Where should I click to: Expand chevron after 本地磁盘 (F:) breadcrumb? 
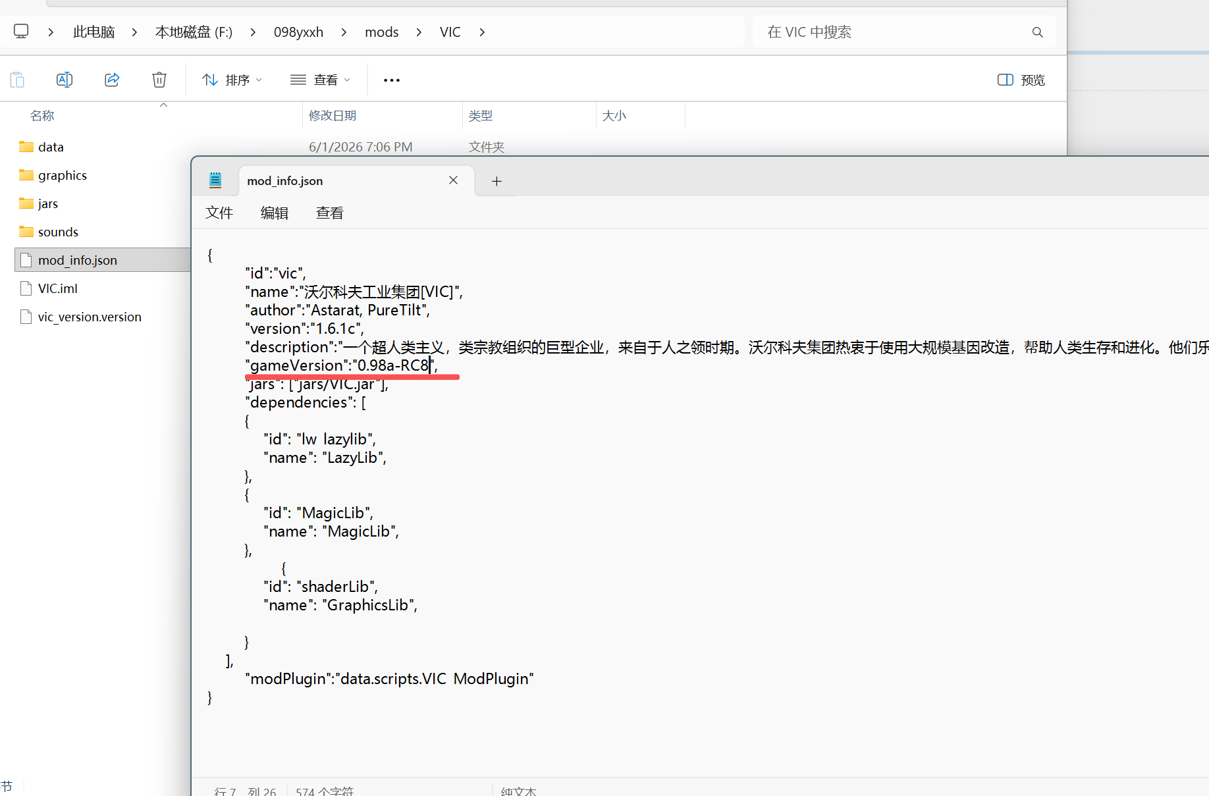pyautogui.click(x=253, y=32)
